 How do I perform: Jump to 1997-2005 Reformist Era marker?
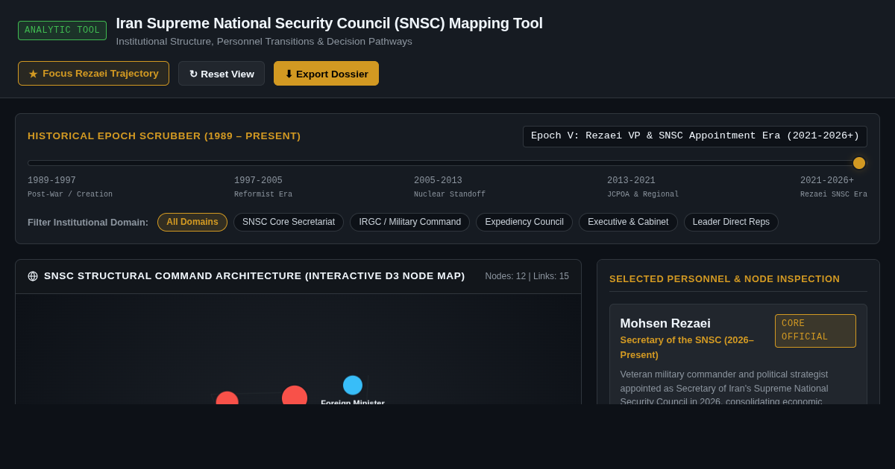[263, 187]
